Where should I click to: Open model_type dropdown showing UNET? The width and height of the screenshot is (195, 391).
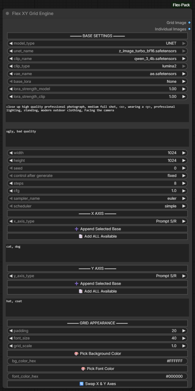click(x=97, y=44)
